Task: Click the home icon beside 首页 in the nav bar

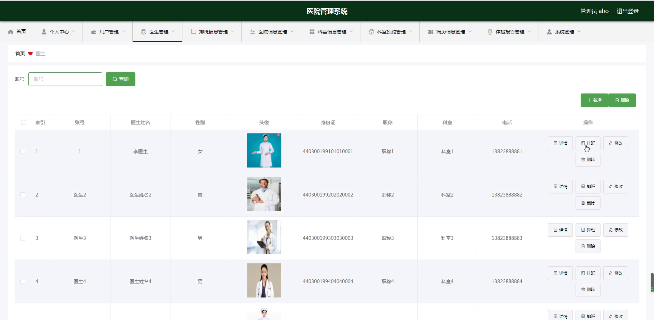Action: click(x=11, y=32)
